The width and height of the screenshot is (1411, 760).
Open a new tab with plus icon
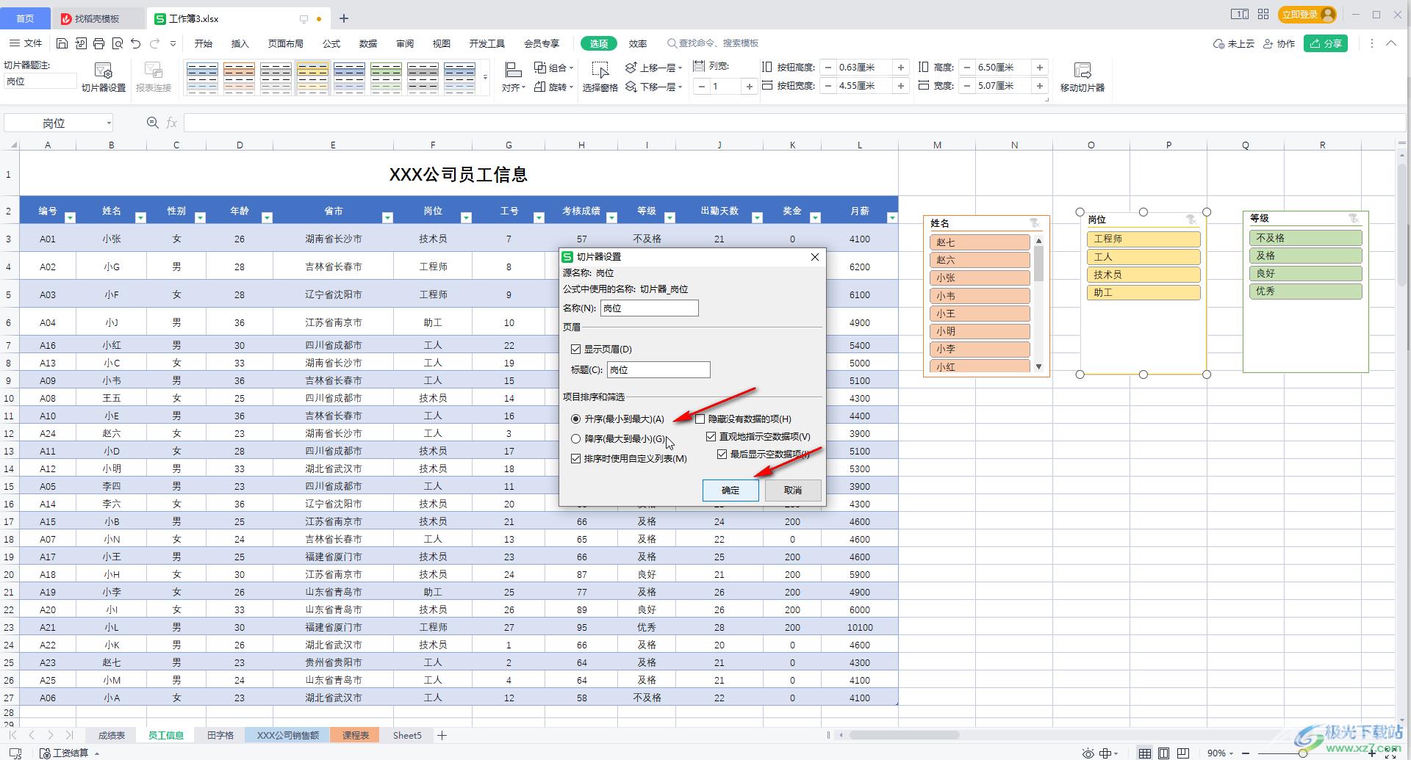pos(344,18)
